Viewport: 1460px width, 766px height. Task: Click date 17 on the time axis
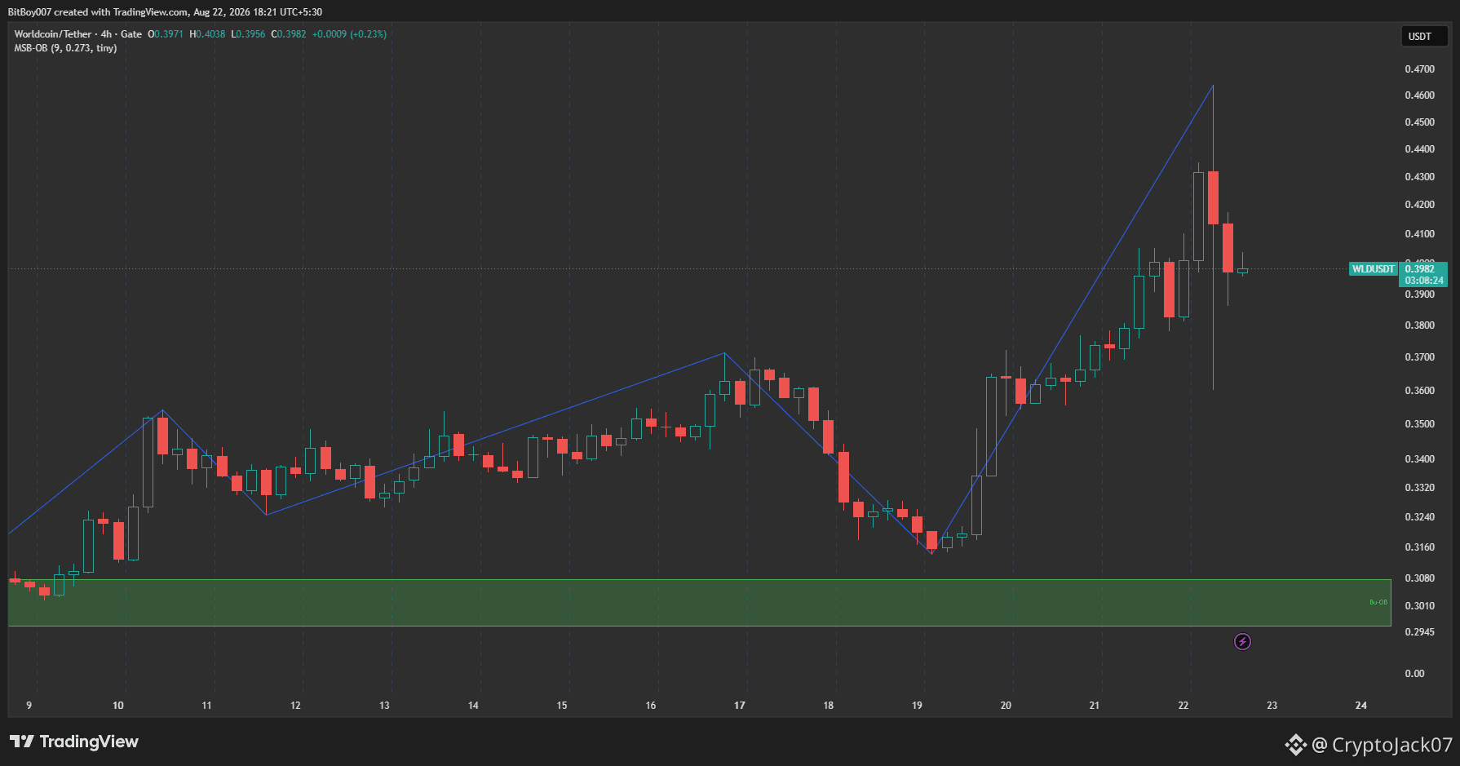pos(740,706)
